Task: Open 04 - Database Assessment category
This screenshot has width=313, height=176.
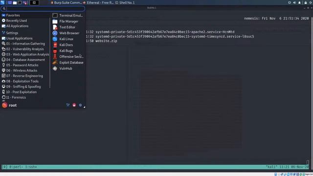Action: [x=25, y=60]
